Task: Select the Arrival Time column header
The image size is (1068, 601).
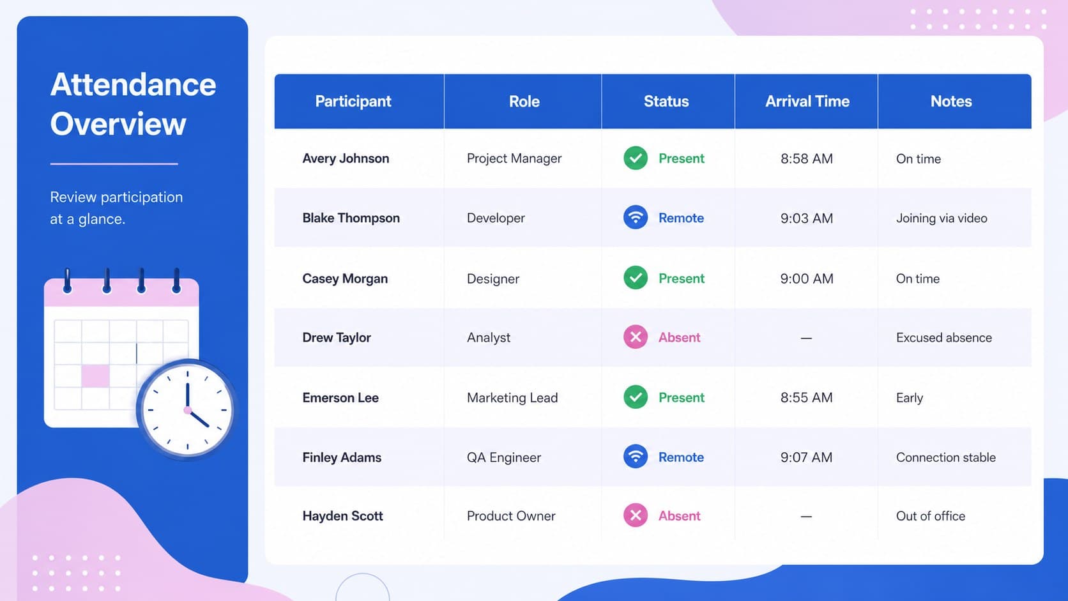Action: (x=807, y=101)
